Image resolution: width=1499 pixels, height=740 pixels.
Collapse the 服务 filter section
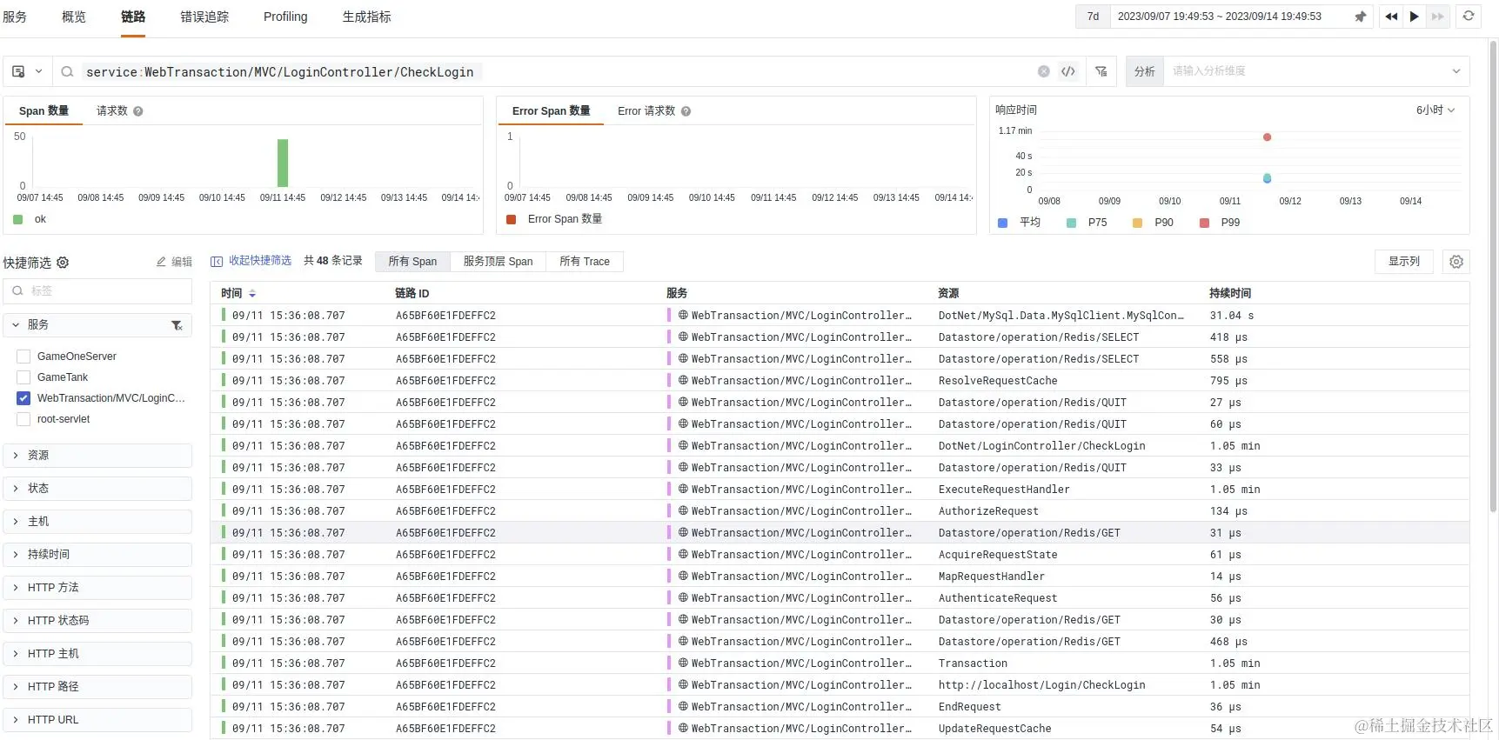(x=16, y=325)
